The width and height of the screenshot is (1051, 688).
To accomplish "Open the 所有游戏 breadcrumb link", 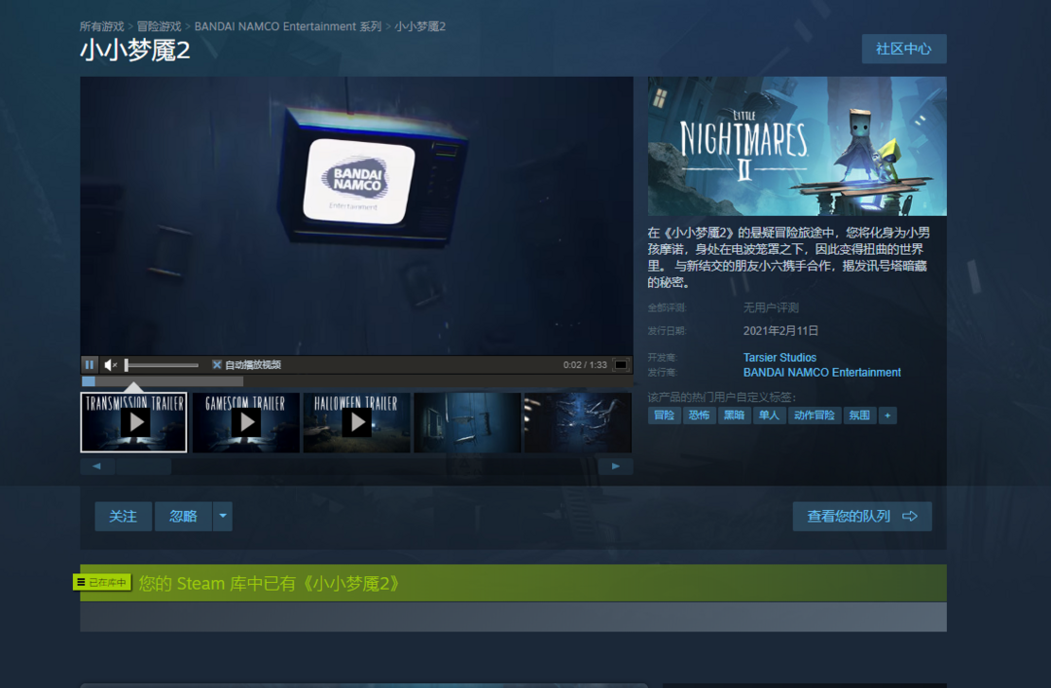I will point(101,26).
